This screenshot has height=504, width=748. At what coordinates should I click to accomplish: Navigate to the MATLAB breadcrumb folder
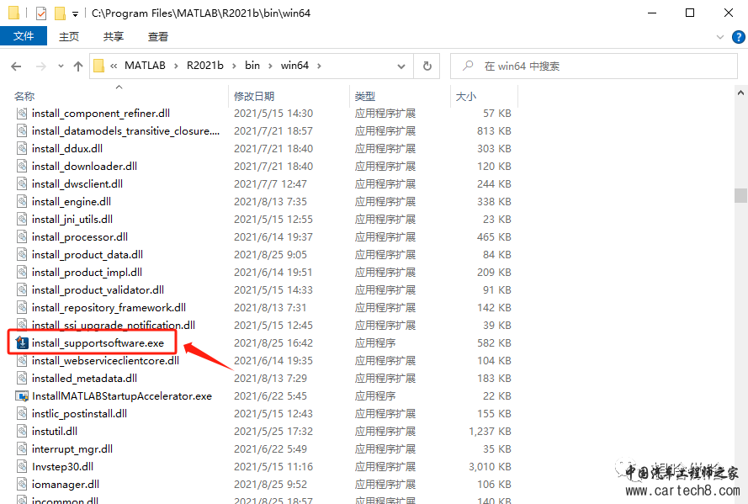click(145, 66)
